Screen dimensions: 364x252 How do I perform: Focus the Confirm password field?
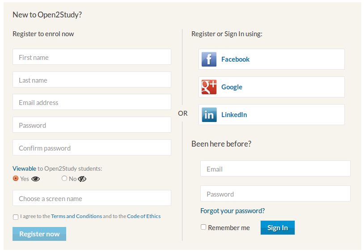point(92,147)
